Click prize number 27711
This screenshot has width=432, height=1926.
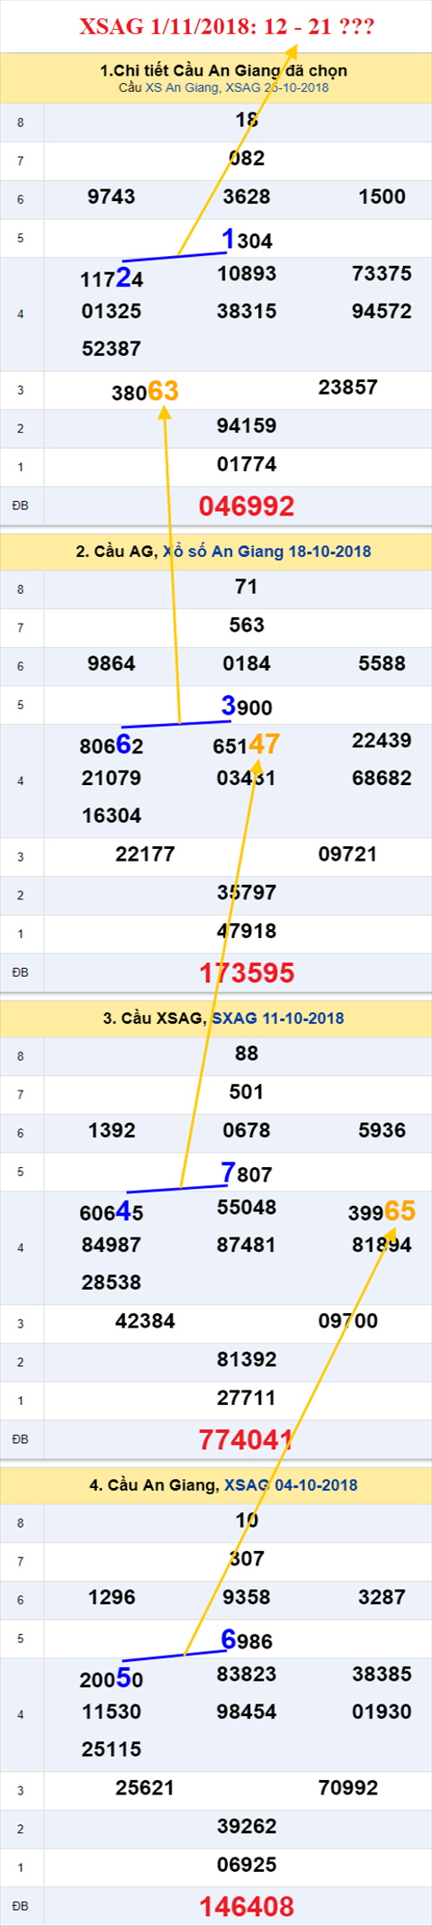[x=247, y=1399]
